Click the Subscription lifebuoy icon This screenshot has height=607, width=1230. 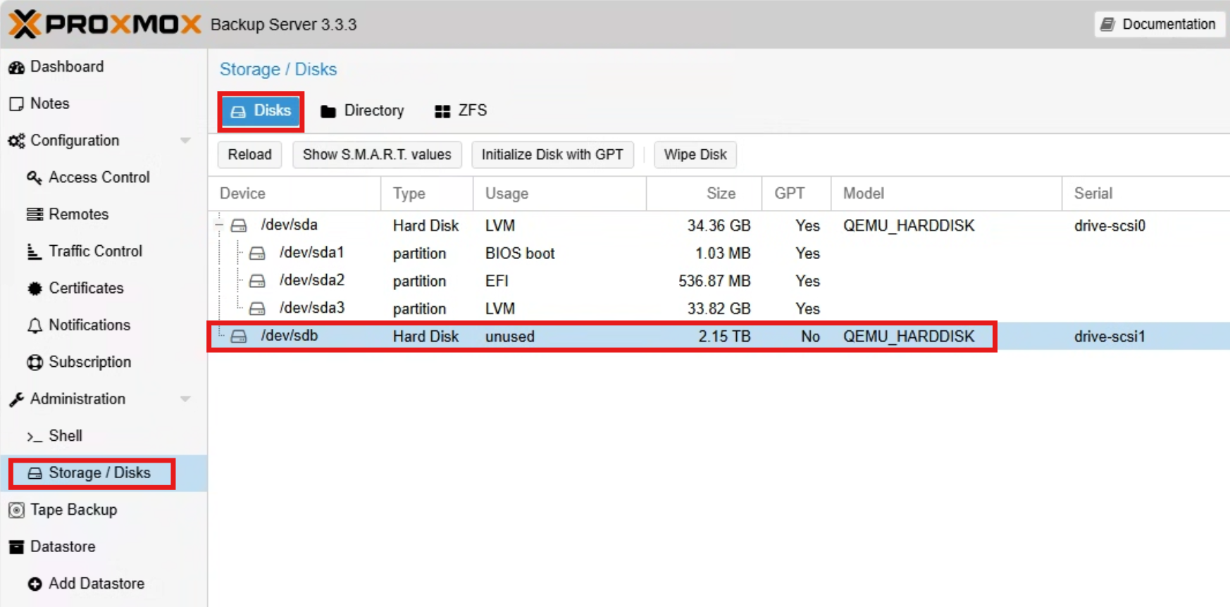click(x=35, y=362)
